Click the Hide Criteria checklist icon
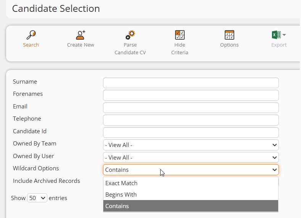 [180, 35]
